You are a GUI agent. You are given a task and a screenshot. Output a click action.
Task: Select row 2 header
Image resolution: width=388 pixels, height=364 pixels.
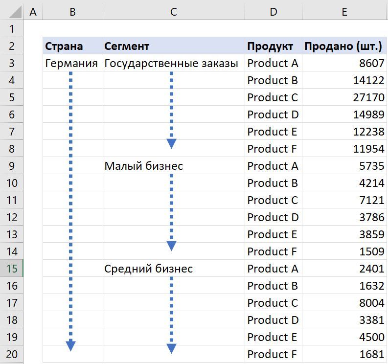click(x=12, y=46)
